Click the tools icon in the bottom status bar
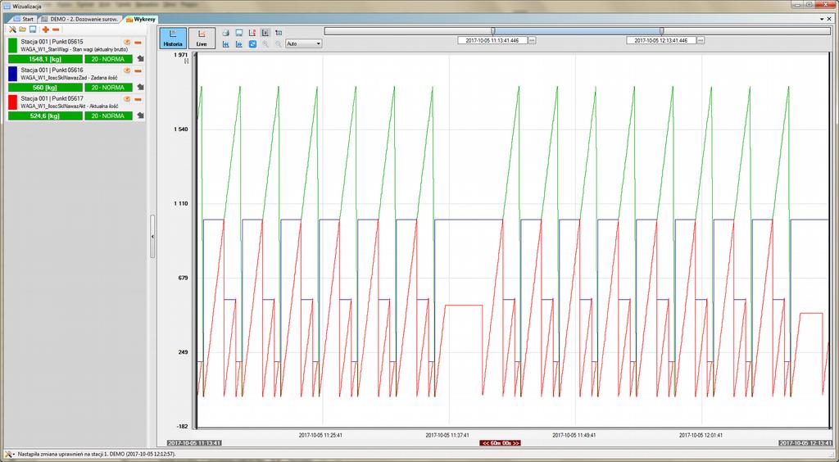Screen dimensions: 839x462 [x=8, y=454]
